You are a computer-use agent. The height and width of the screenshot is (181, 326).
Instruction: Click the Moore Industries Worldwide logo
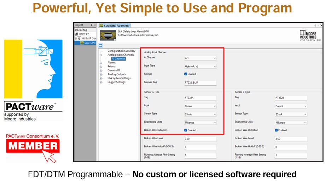coord(310,35)
